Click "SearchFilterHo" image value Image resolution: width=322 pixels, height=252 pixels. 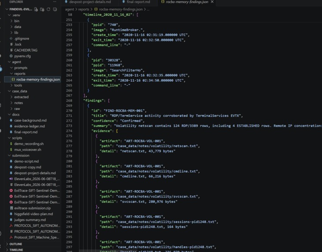126,70
